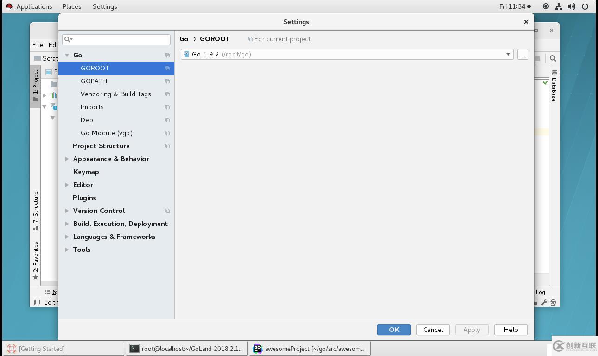598x356 pixels.
Task: Click the search magnifier history icon
Action: (x=68, y=39)
